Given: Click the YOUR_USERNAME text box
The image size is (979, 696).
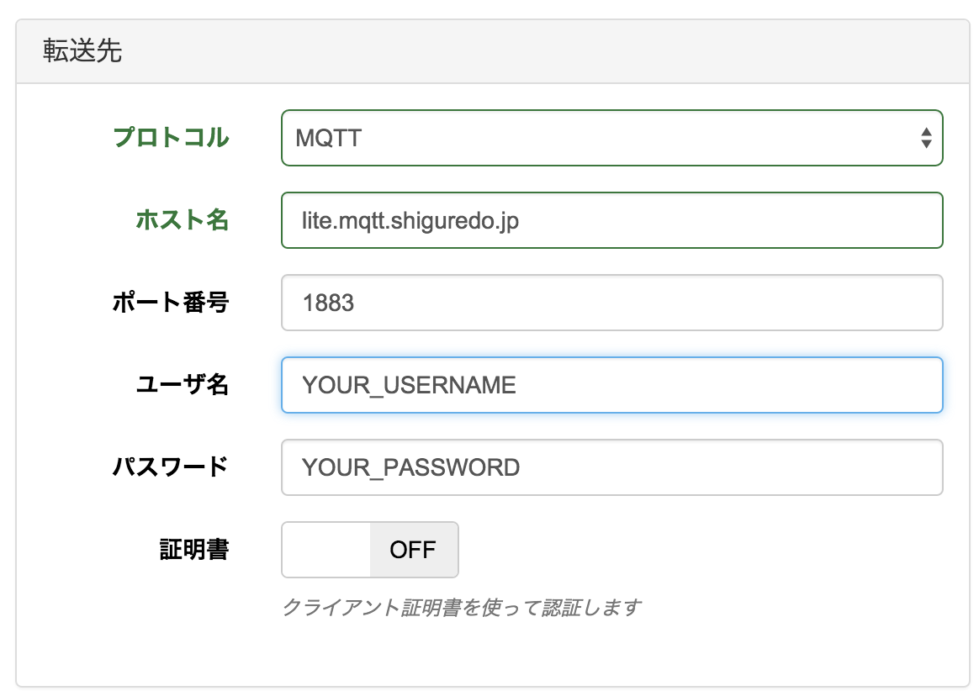Looking at the screenshot, I should tap(611, 385).
